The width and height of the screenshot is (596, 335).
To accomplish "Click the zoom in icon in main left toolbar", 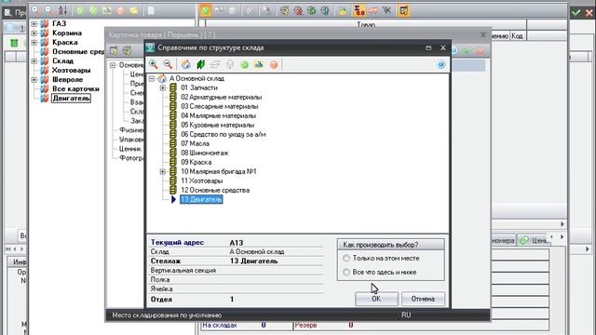I will pyautogui.click(x=35, y=10).
